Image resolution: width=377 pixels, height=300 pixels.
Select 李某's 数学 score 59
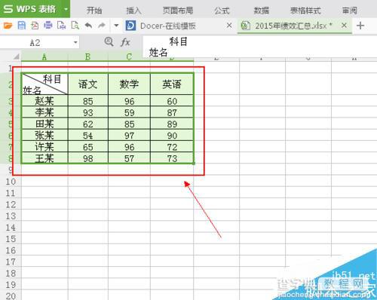129,112
